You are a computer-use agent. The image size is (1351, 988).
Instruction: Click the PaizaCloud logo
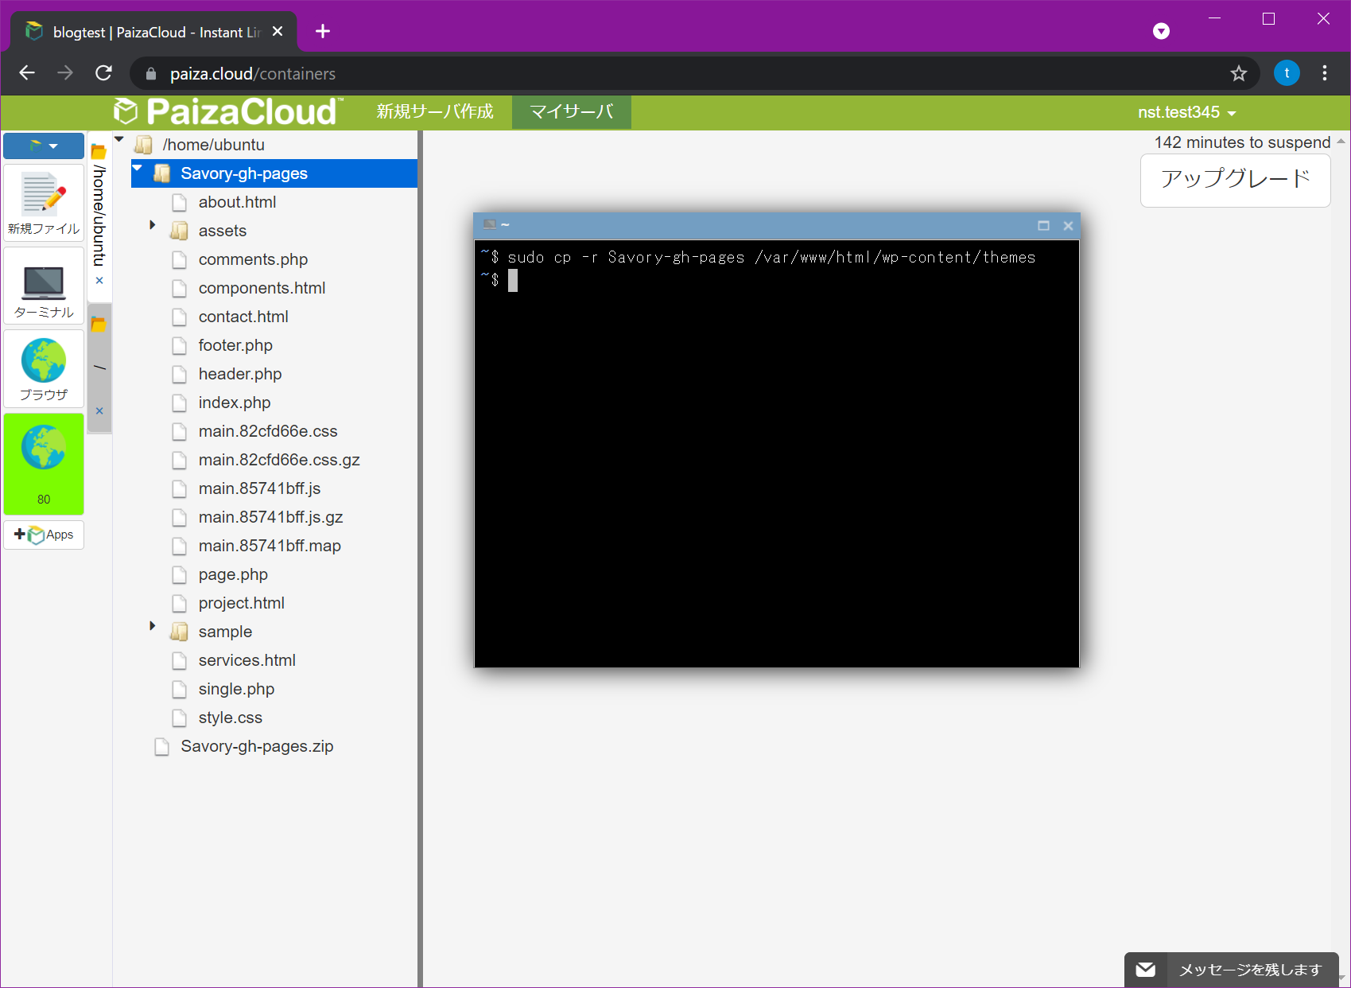tap(228, 112)
